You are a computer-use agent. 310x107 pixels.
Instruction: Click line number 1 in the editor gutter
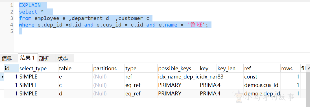pyautogui.click(x=12, y=5)
